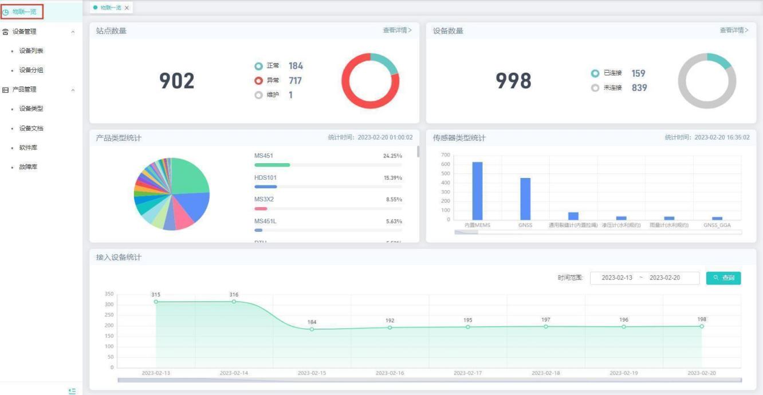Viewport: 763px width, 395px height.
Task: Collapse the 设备管理 menu chevron
Action: 72,32
